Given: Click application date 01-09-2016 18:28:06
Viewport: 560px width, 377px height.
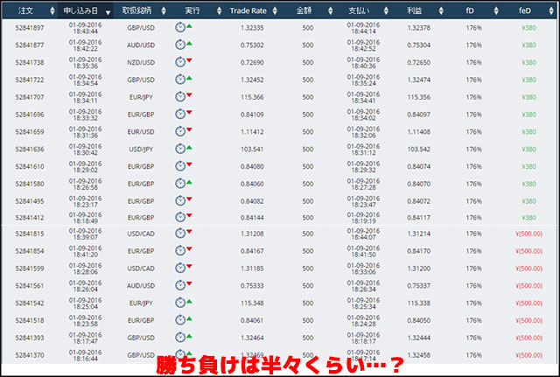Looking at the screenshot, I should 86,269.
